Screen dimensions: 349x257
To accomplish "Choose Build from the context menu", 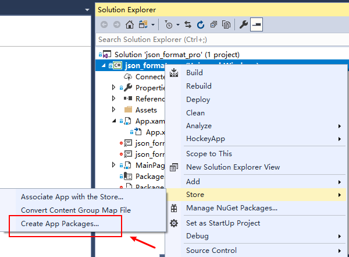I will click(256, 73).
